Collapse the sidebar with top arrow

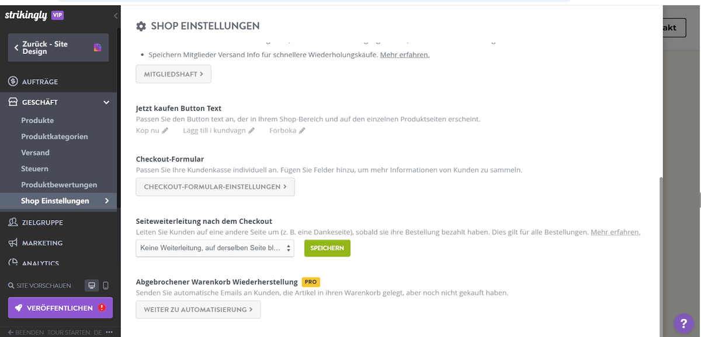coord(116,16)
